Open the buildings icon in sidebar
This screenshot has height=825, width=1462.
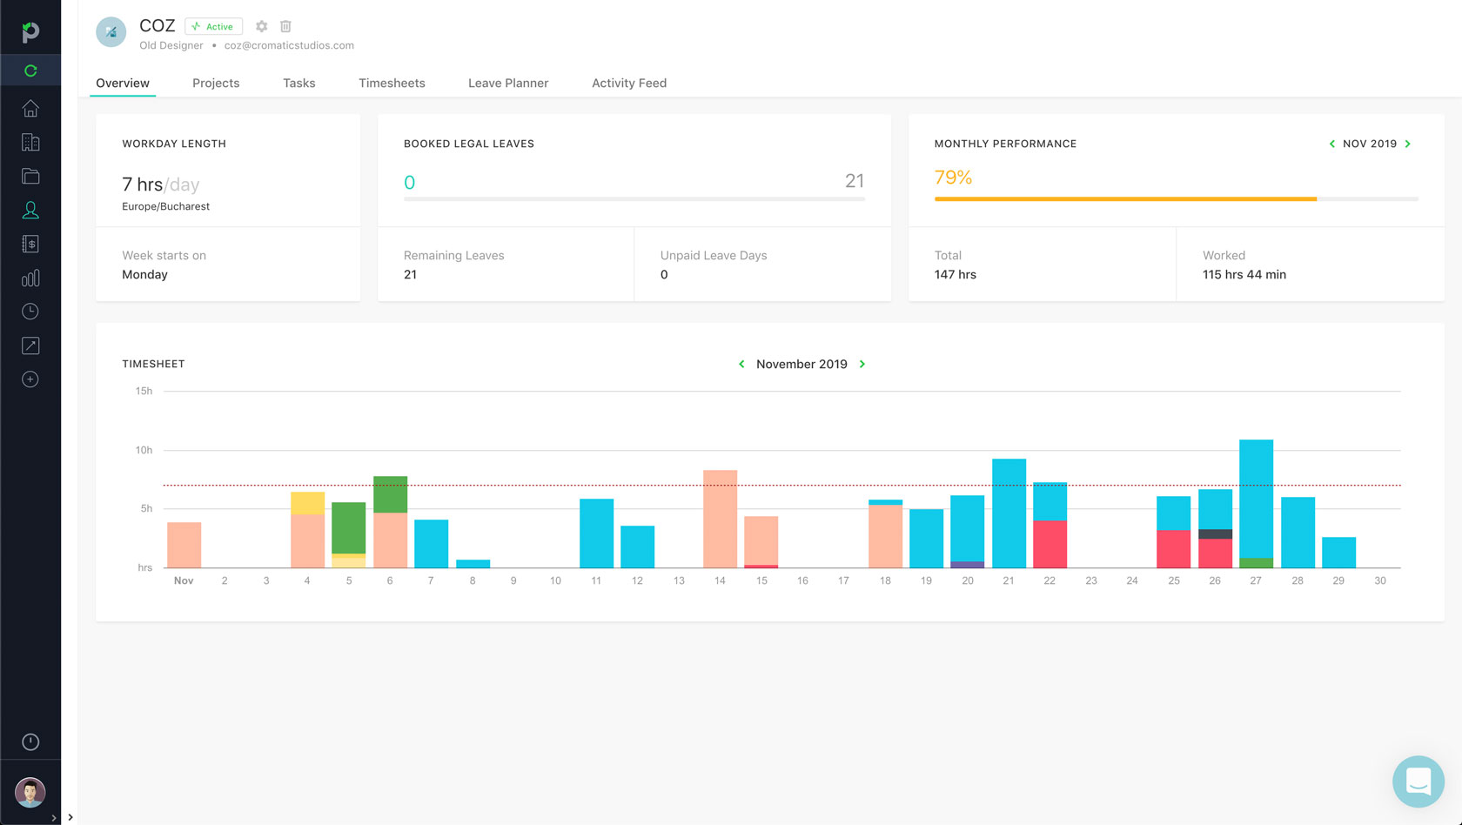point(30,143)
